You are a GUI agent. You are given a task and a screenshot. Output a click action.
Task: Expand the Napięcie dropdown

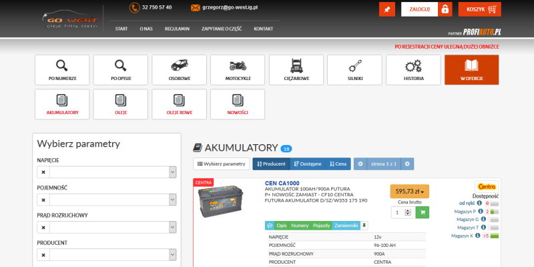pyautogui.click(x=172, y=172)
